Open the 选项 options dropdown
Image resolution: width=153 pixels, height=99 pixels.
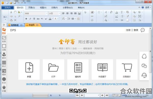pyautogui.click(x=148, y=7)
